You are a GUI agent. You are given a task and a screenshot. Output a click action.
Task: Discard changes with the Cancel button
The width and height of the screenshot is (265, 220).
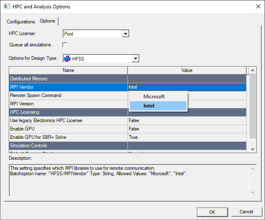point(246,212)
